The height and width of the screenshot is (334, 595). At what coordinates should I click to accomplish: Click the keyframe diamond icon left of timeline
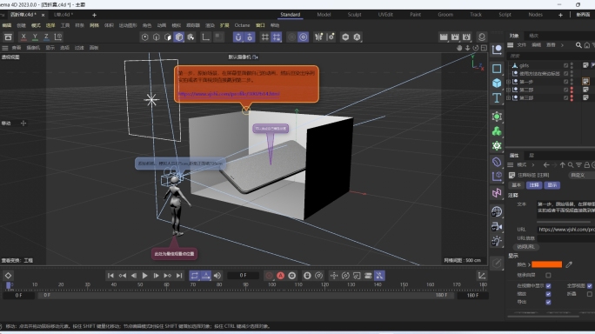pos(8,276)
